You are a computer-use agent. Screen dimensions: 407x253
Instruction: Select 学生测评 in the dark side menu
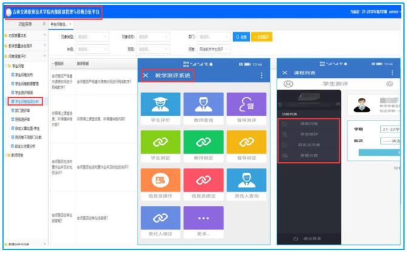click(x=309, y=134)
